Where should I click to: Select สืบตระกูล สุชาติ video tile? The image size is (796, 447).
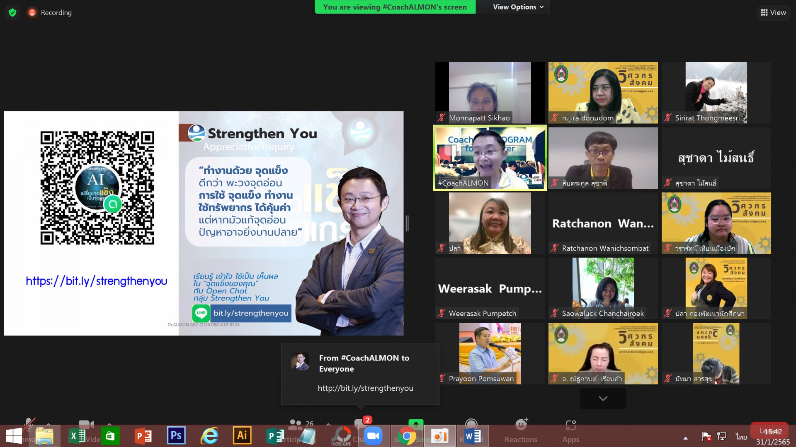(603, 158)
